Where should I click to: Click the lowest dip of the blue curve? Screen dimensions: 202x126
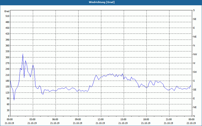(x=14, y=100)
